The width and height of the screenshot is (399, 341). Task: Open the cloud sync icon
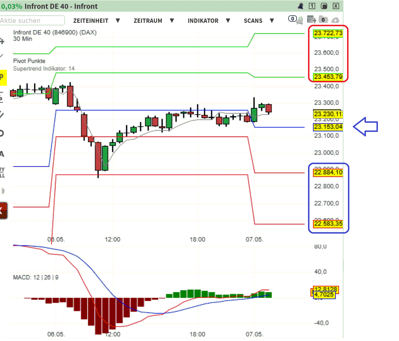[336, 20]
